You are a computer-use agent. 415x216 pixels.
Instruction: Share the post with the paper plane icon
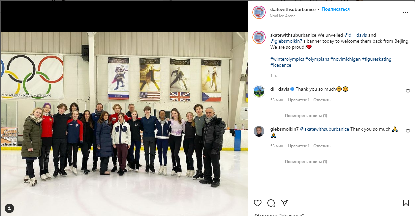pyautogui.click(x=284, y=203)
